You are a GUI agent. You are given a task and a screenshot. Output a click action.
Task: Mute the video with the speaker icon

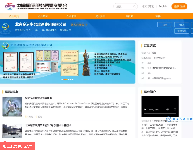tap(167, 110)
